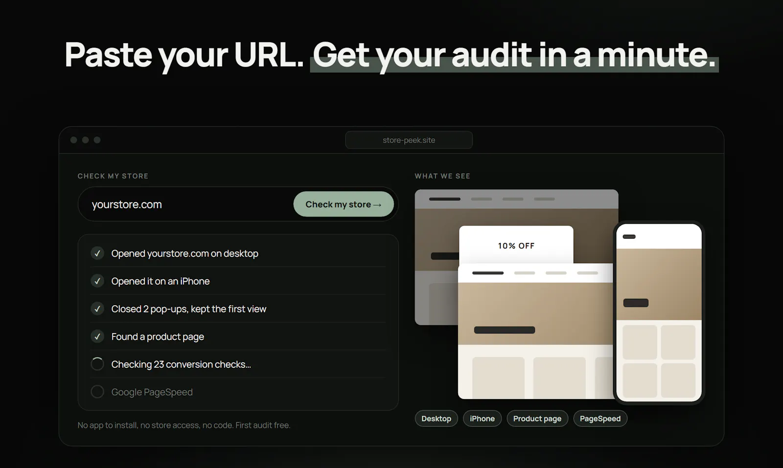Image resolution: width=783 pixels, height=468 pixels.
Task: Click the text Checking 23 conversion checks...
Action: (x=181, y=364)
